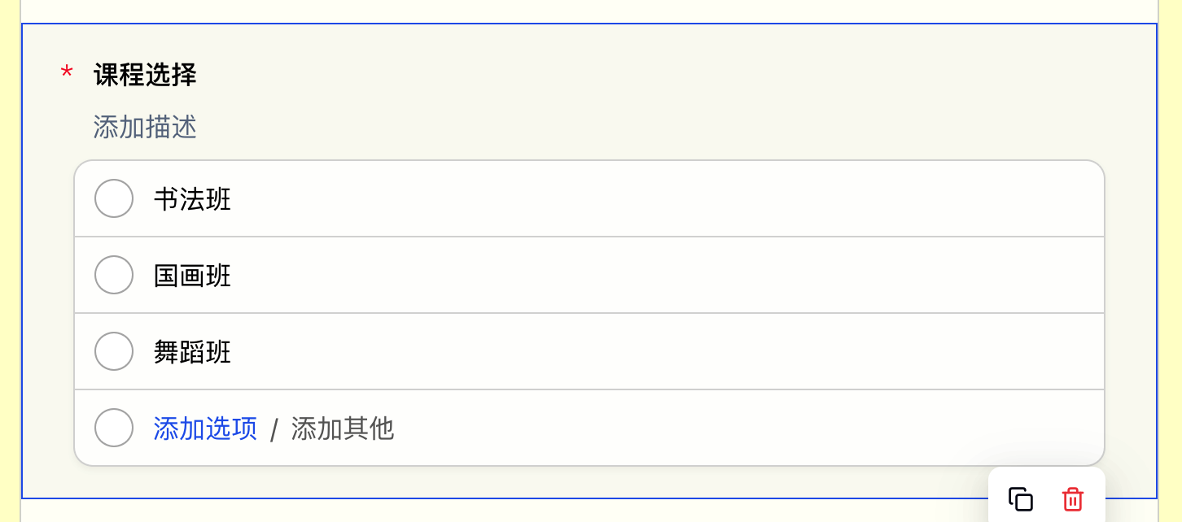Screen dimensions: 1182x522
Task: Click blank space right of 课程选择 title
Action: 570,75
